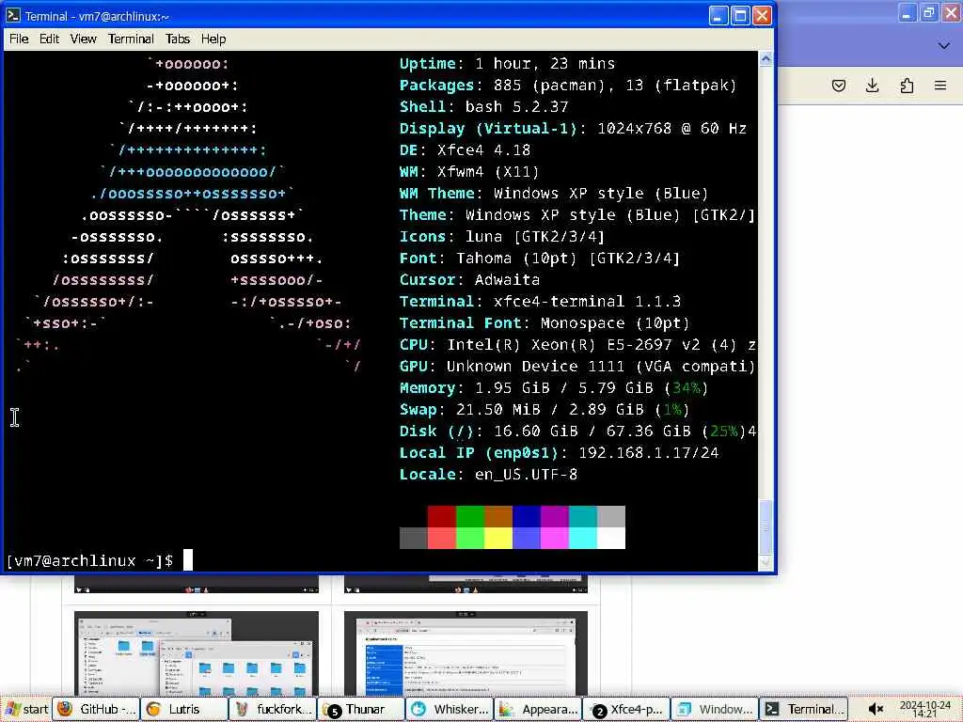Switch to Appearance settings in the taskbar
This screenshot has height=722, width=963.
click(538, 709)
